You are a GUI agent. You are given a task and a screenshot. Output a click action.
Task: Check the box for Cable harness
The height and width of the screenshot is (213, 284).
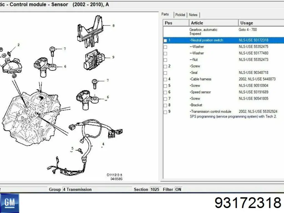[165, 80]
